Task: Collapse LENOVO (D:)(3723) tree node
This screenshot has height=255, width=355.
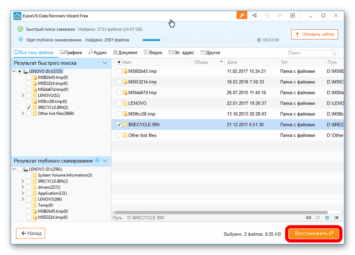Action: (14, 71)
